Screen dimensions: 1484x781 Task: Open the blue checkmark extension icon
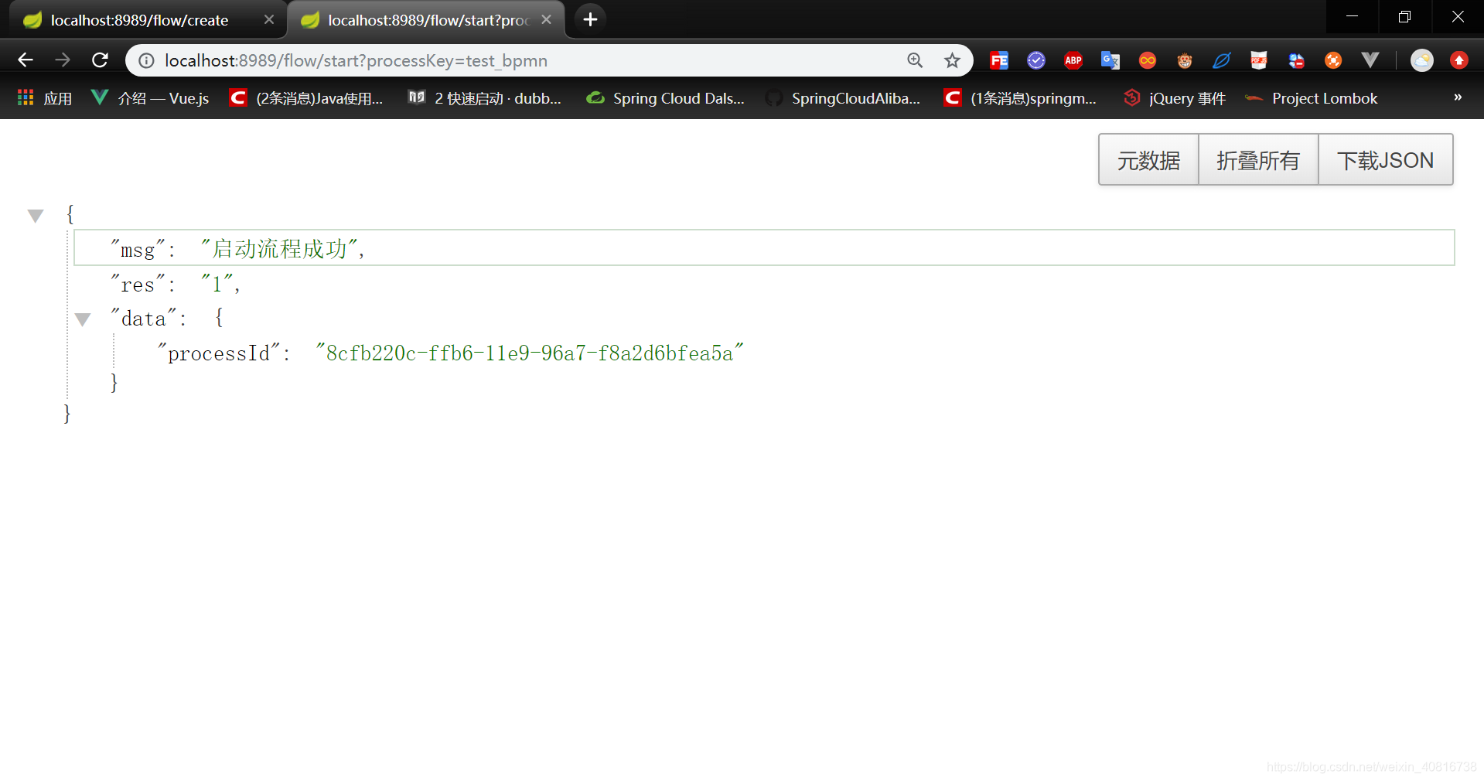click(1036, 60)
